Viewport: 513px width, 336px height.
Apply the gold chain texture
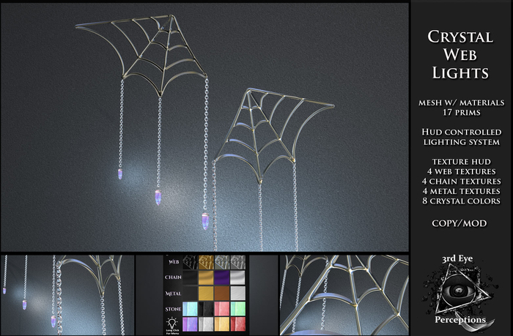pos(206,277)
